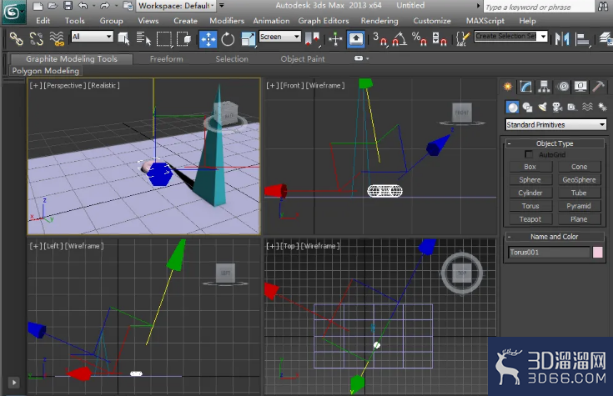Image resolution: width=613 pixels, height=396 pixels.
Task: Switch to the Object Paint ribbon tab
Action: 303,59
